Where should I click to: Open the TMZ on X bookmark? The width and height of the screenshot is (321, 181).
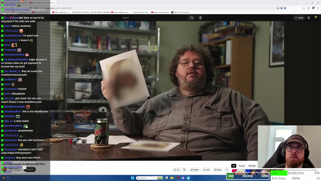[x=181, y=12]
